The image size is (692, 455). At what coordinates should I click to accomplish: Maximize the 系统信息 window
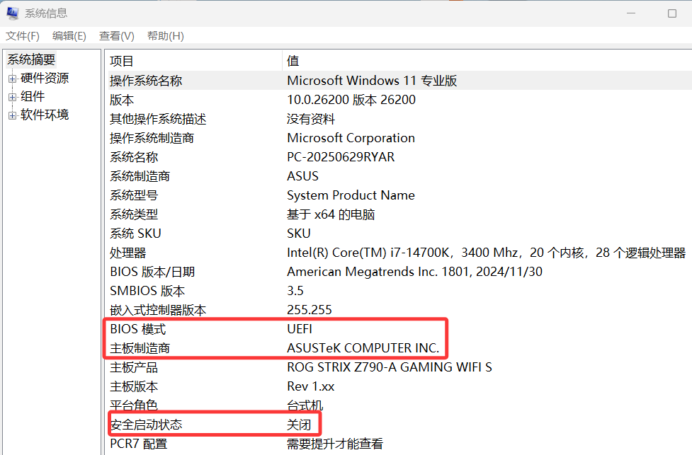coord(671,13)
